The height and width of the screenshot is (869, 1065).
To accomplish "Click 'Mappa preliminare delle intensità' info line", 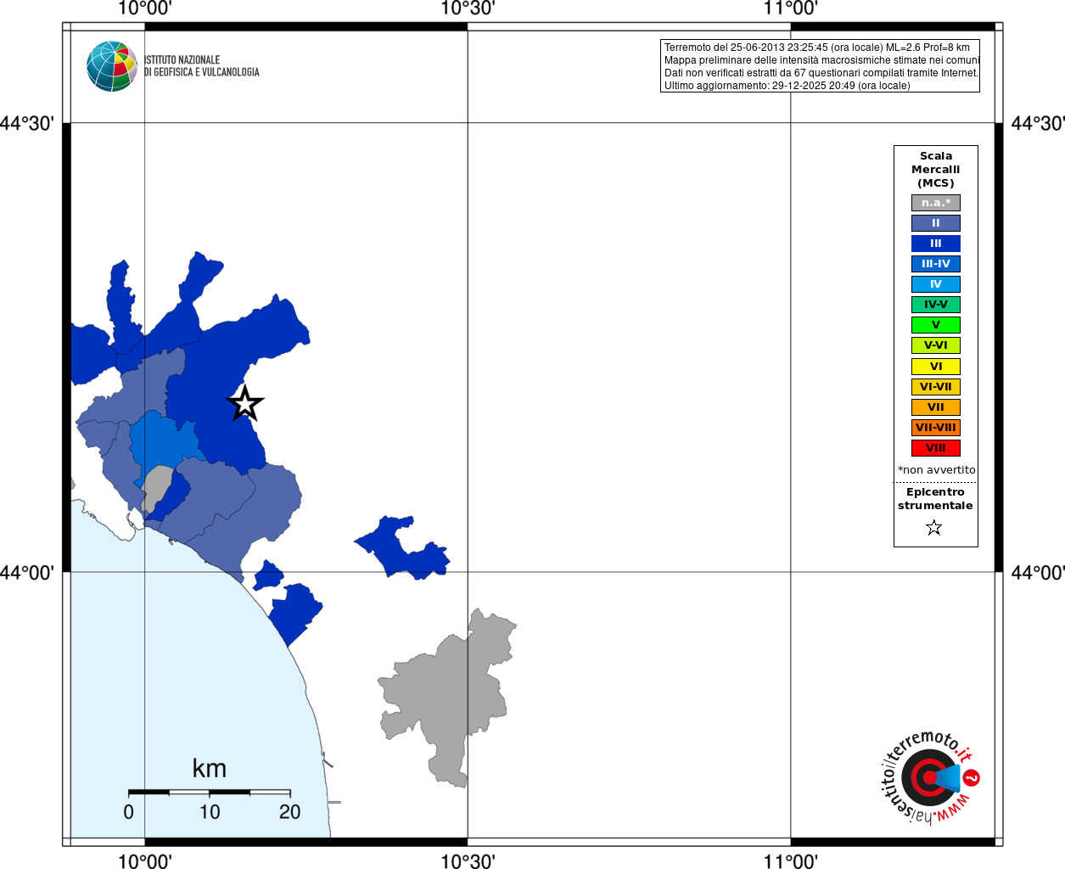I will click(x=821, y=60).
